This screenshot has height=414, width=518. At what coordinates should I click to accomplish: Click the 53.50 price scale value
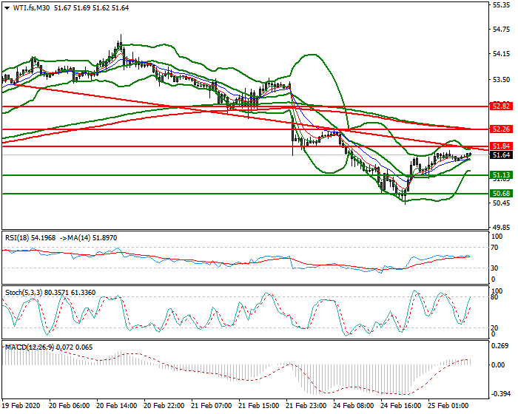click(501, 80)
